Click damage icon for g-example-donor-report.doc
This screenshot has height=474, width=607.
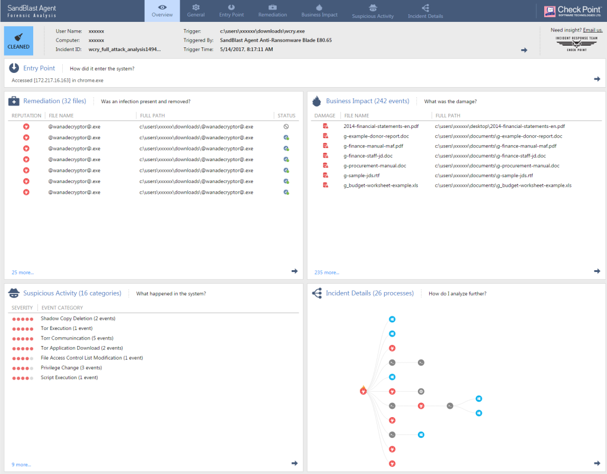coord(325,136)
